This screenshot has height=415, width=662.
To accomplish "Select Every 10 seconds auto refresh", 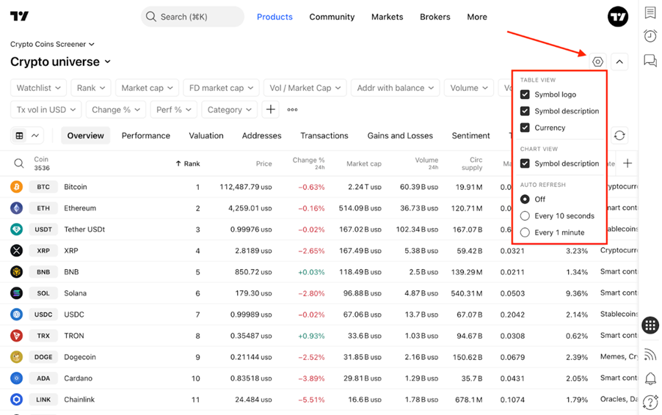I will 525,216.
